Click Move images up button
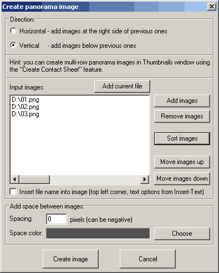Viewport: 219px width, 273px height. click(x=182, y=162)
